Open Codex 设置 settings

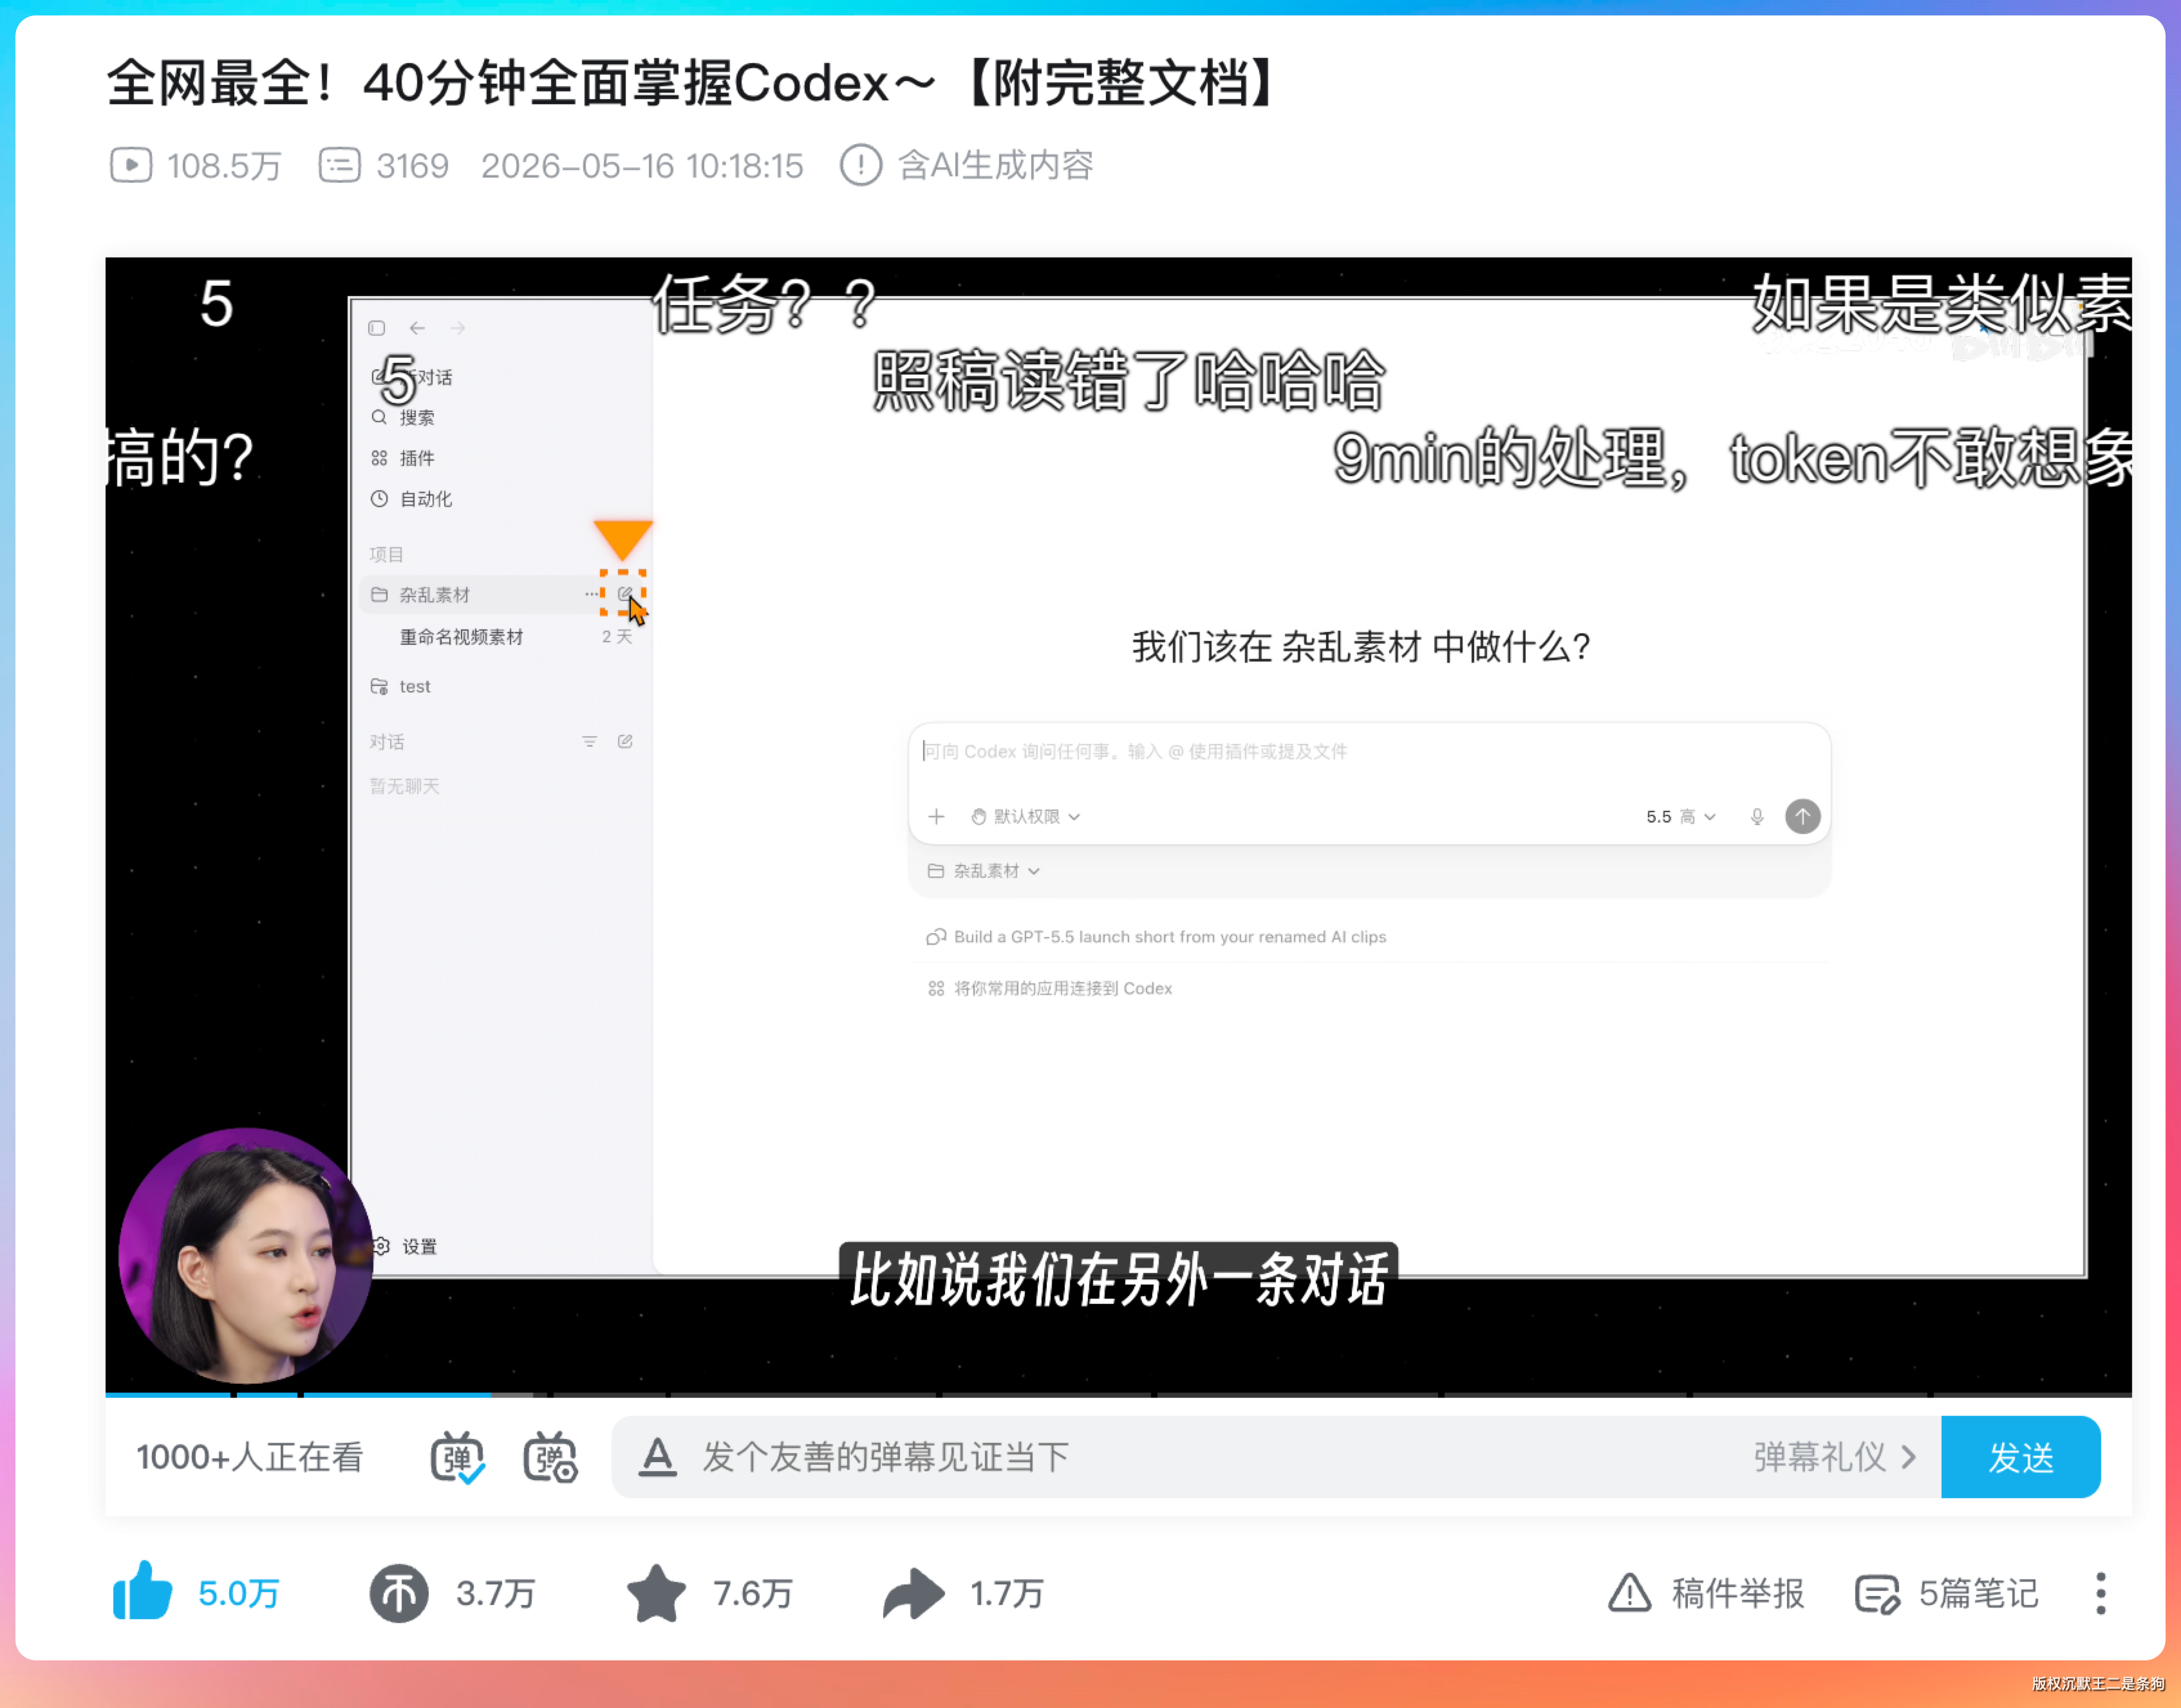pos(405,1246)
